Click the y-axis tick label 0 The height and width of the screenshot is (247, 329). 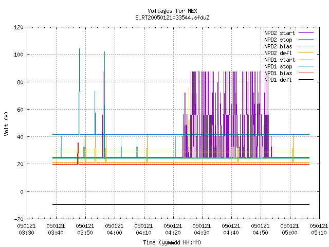coord(22,192)
